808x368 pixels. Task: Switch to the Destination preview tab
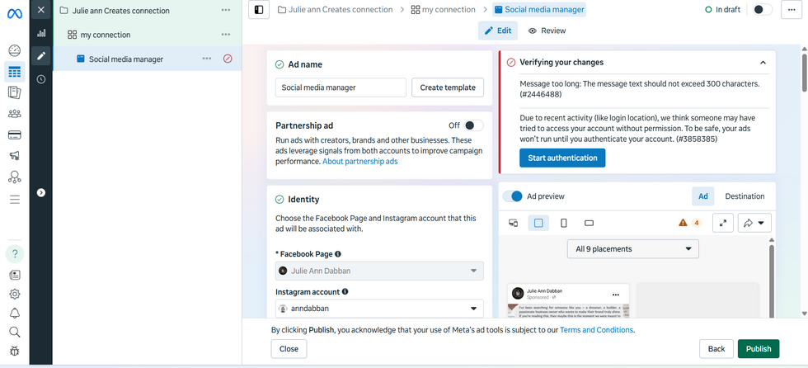click(x=745, y=196)
